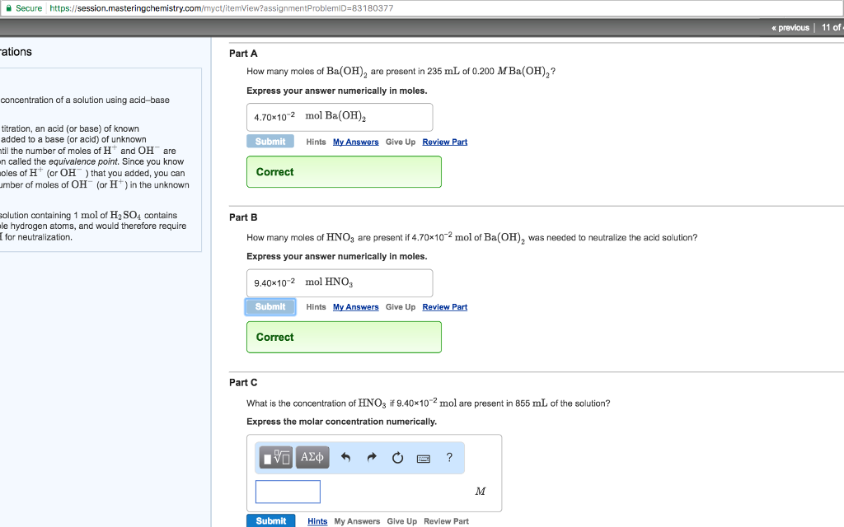Open Hints for Part C
844x527 pixels.
[317, 520]
